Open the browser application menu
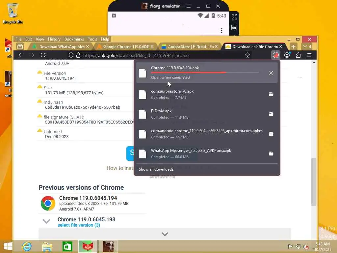 309,55
